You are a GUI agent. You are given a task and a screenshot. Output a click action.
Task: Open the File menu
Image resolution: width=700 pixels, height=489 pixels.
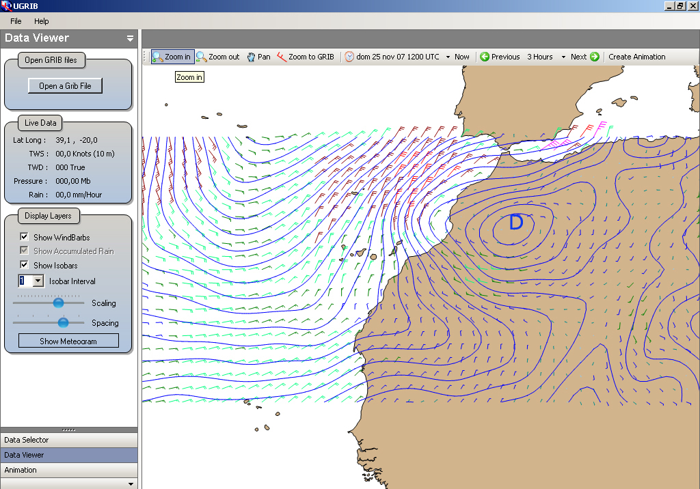[16, 21]
